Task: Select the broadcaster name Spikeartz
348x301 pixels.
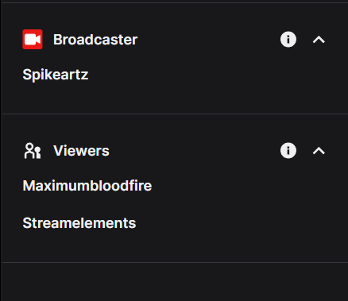Action: pyautogui.click(x=56, y=75)
